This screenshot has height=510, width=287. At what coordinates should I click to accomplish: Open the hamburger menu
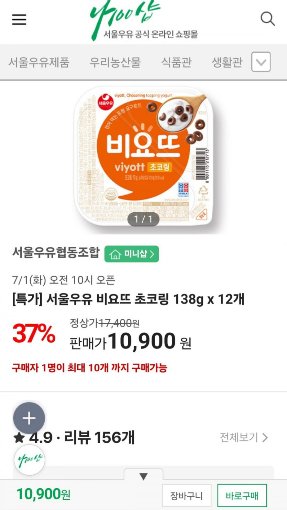tap(19, 20)
